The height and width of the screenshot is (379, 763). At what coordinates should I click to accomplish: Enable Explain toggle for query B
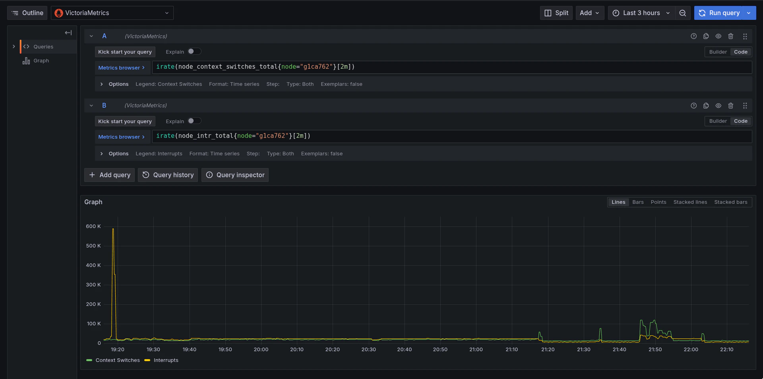point(194,121)
